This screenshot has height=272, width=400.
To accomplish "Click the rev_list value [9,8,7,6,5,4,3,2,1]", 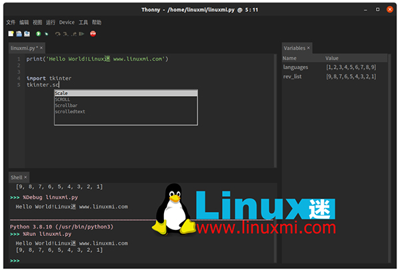I will pyautogui.click(x=351, y=76).
